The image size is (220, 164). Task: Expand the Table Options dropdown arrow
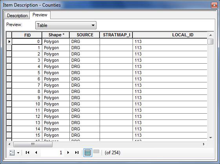point(18,153)
